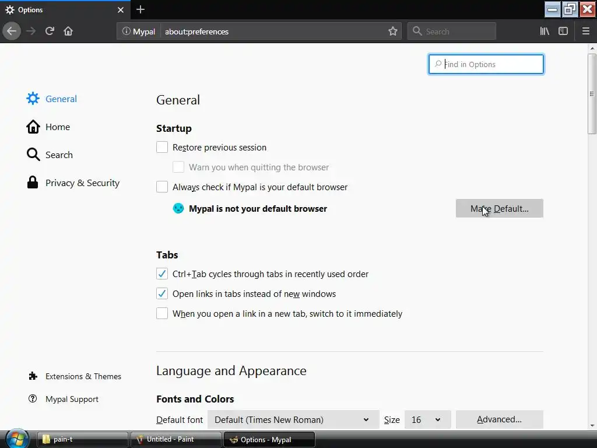Open Extensions & Themes link

pyautogui.click(x=75, y=376)
